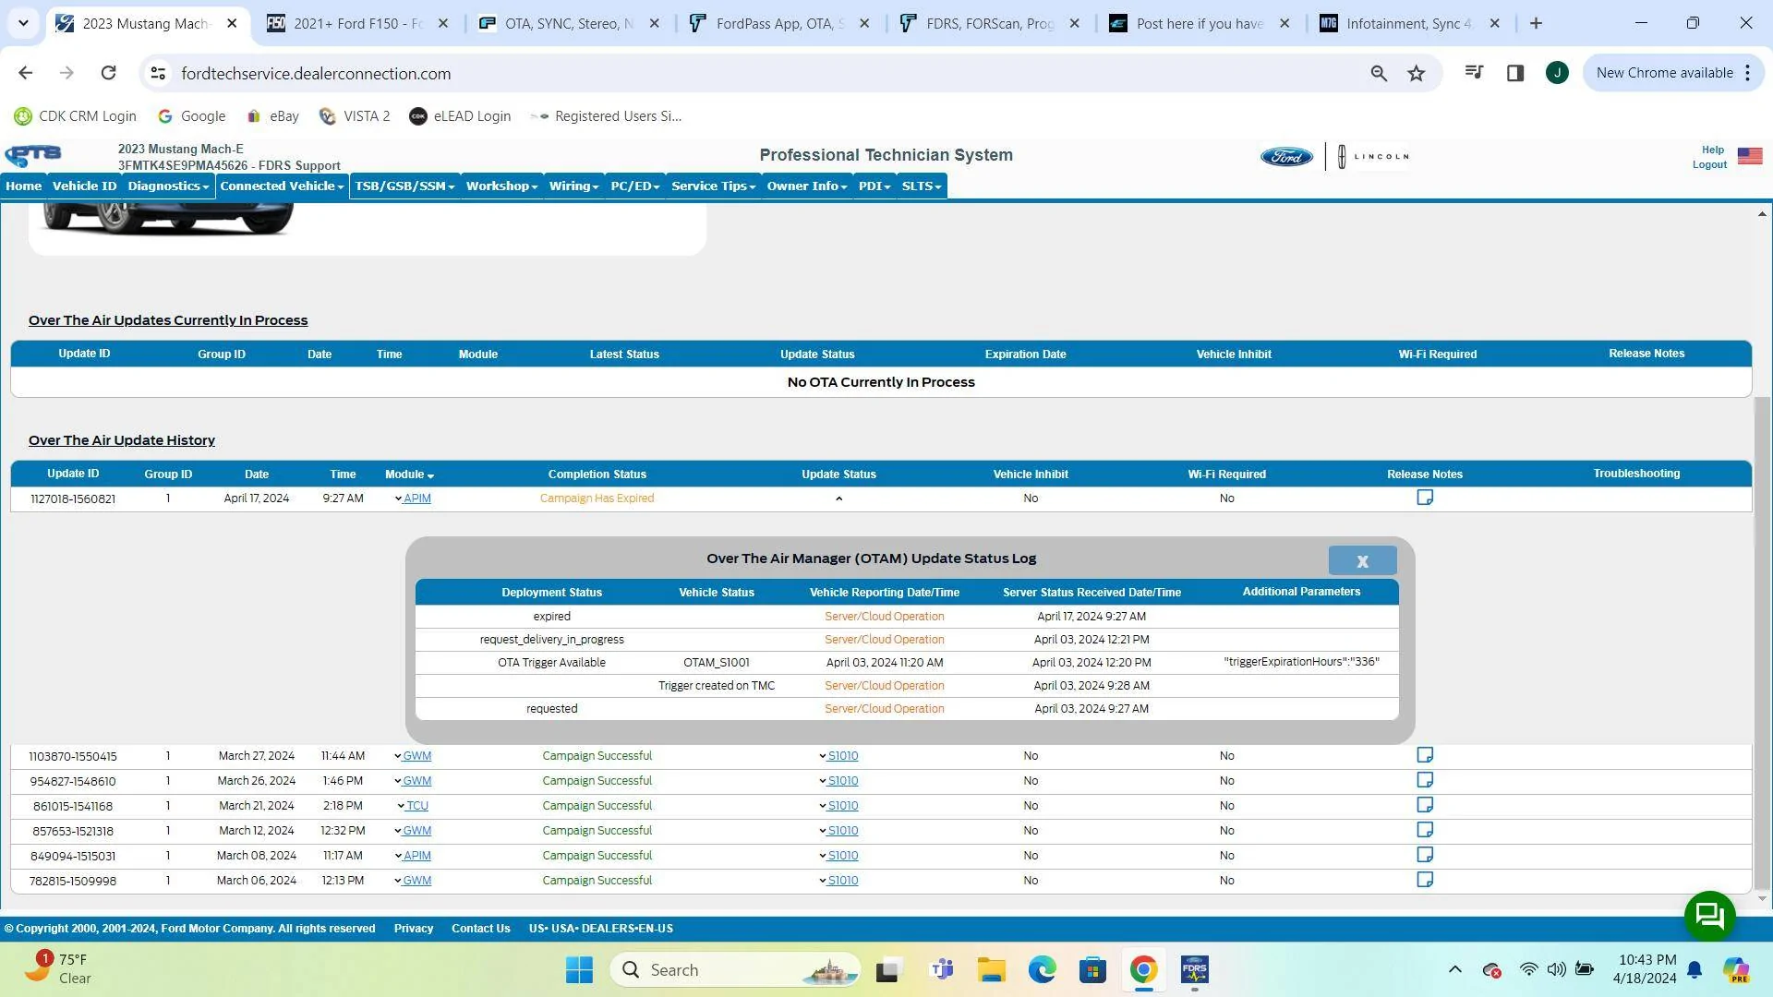
Task: Open CDK CRM Login bookmark
Action: pos(76,116)
